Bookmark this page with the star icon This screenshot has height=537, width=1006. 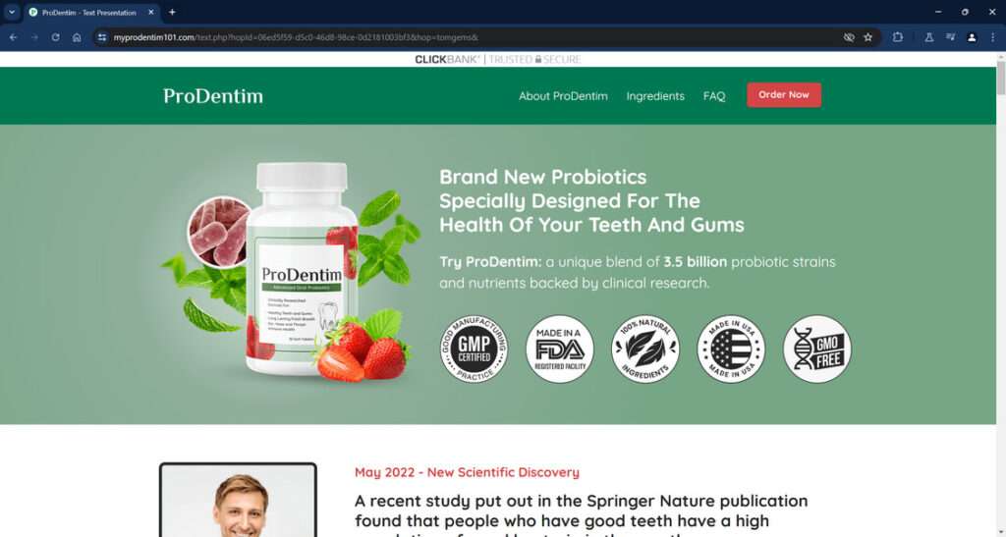click(x=868, y=37)
